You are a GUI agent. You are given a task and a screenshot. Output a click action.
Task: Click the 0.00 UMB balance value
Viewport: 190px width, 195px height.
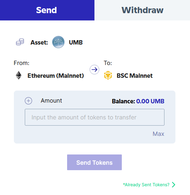150,101
